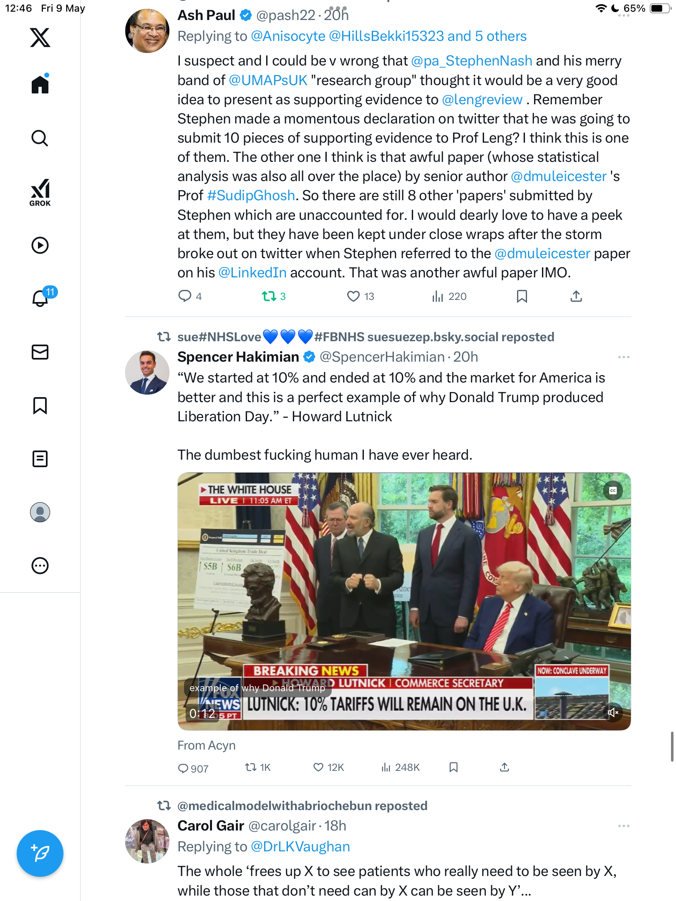Image resolution: width=676 pixels, height=901 pixels.
Task: Play the White House tariff video thumbnail
Action: tap(404, 601)
